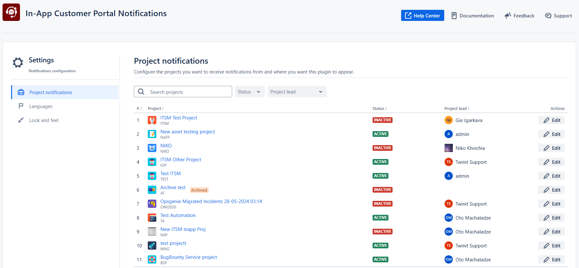Edit the New ITSM inapp Proj row
This screenshot has height=268, width=579.
coord(551,232)
